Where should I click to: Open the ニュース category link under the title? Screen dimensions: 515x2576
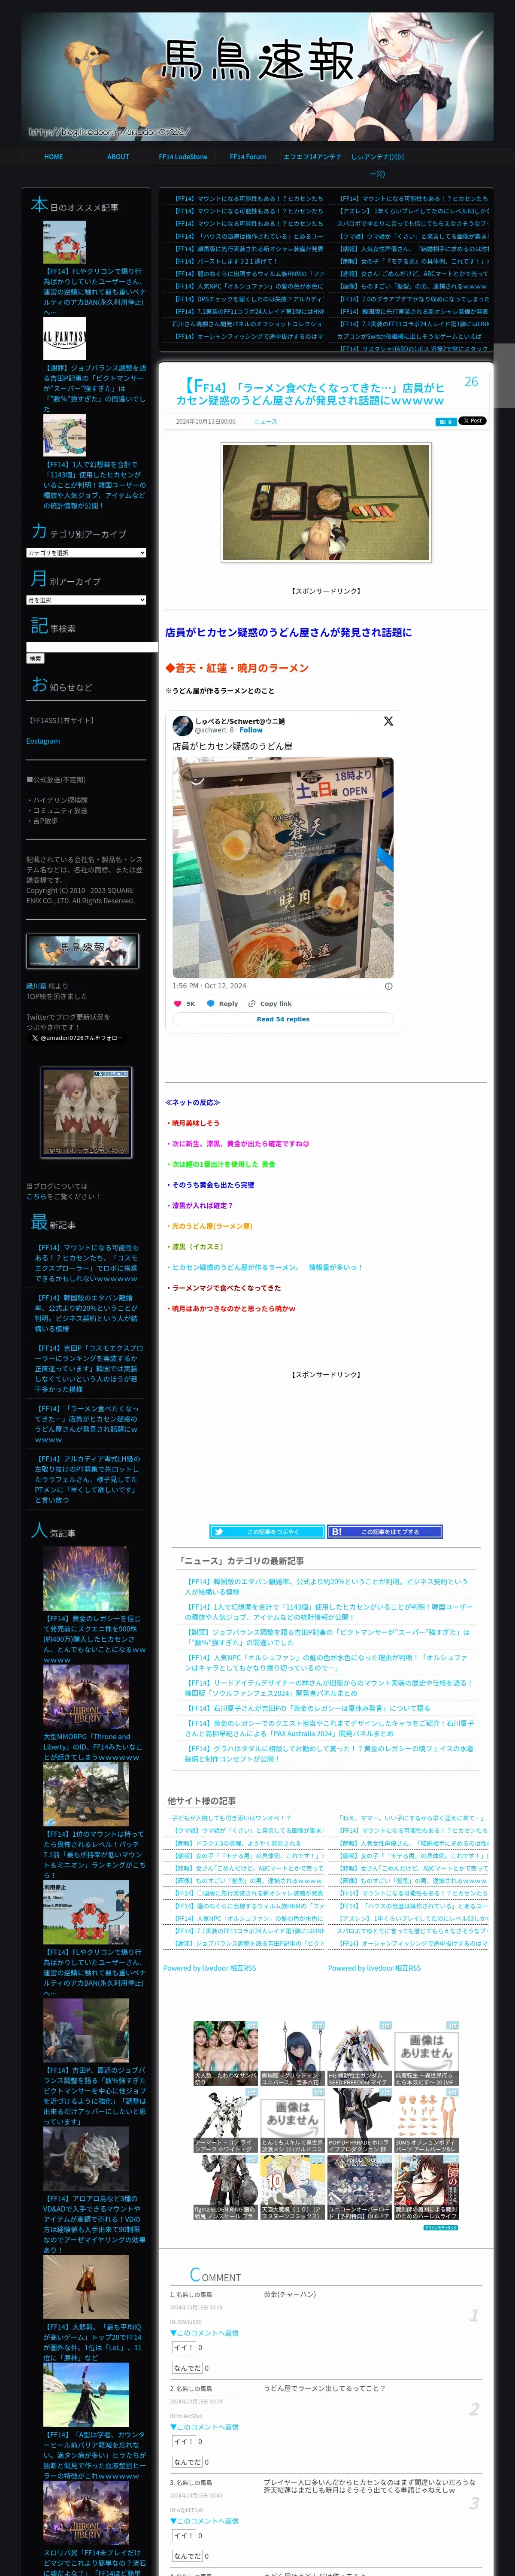point(265,421)
